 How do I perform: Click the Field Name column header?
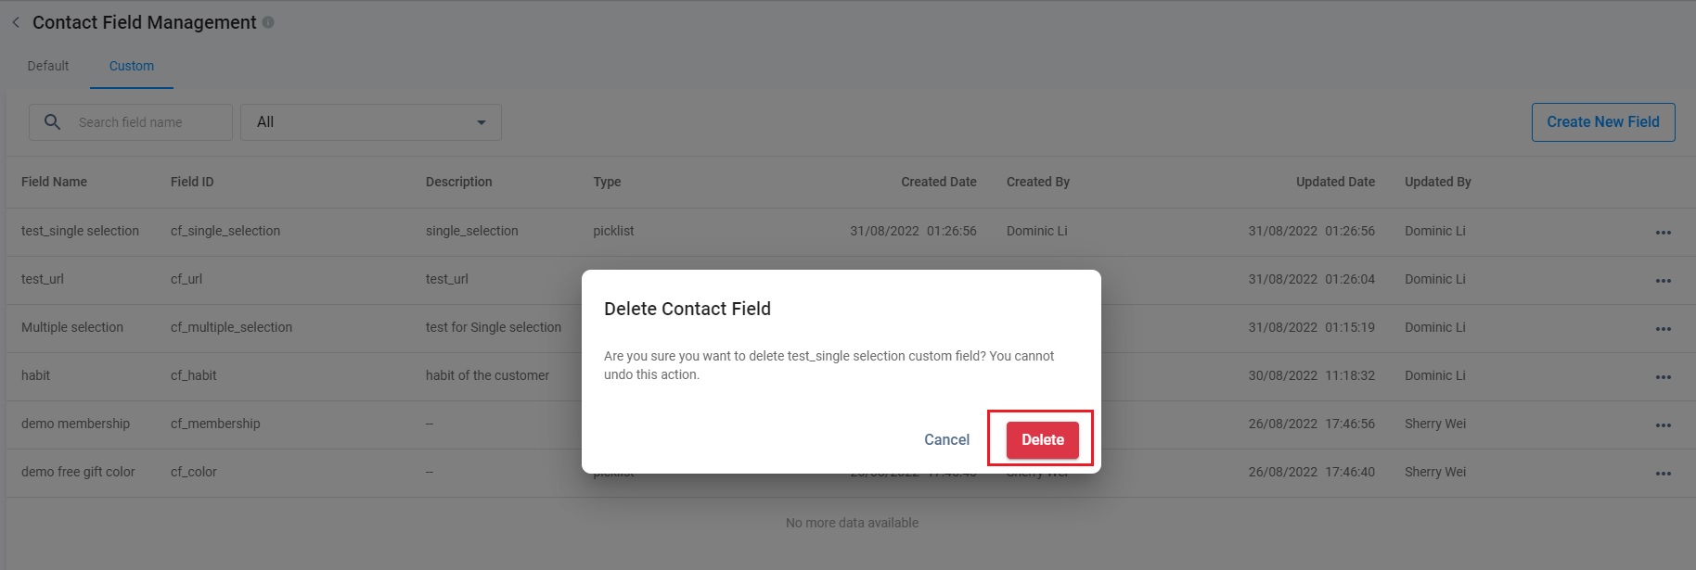[x=54, y=182]
